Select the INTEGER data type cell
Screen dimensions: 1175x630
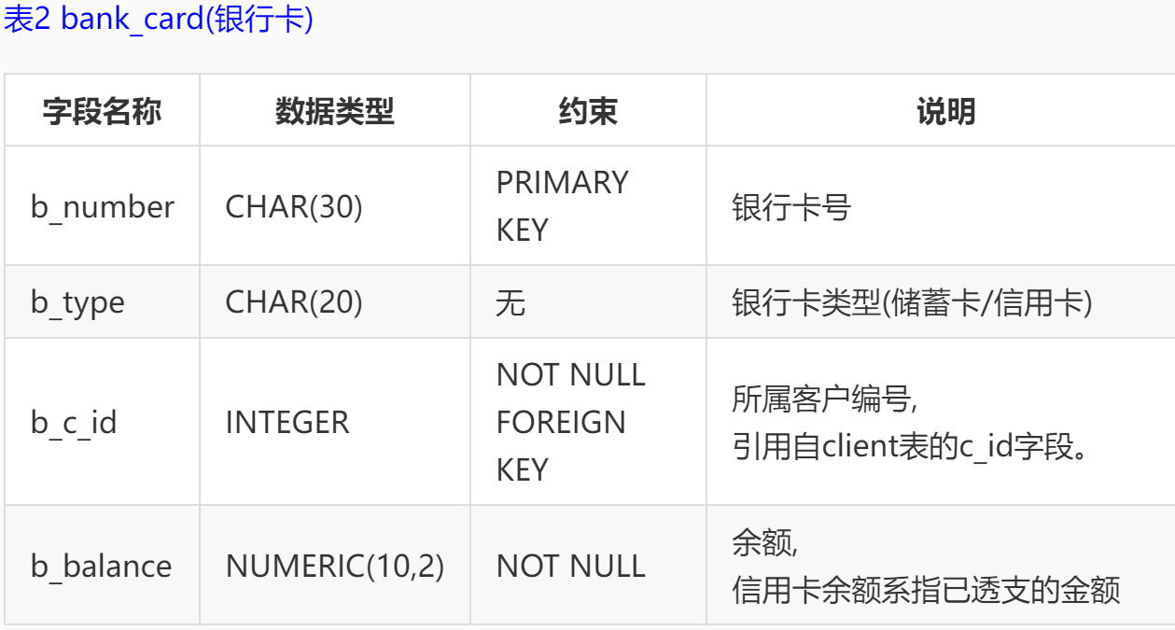tap(287, 422)
